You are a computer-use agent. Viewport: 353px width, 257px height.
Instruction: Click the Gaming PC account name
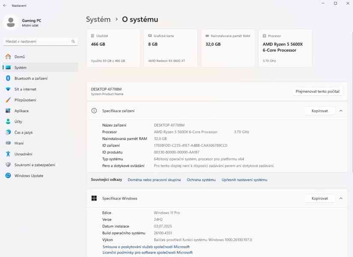coord(32,21)
